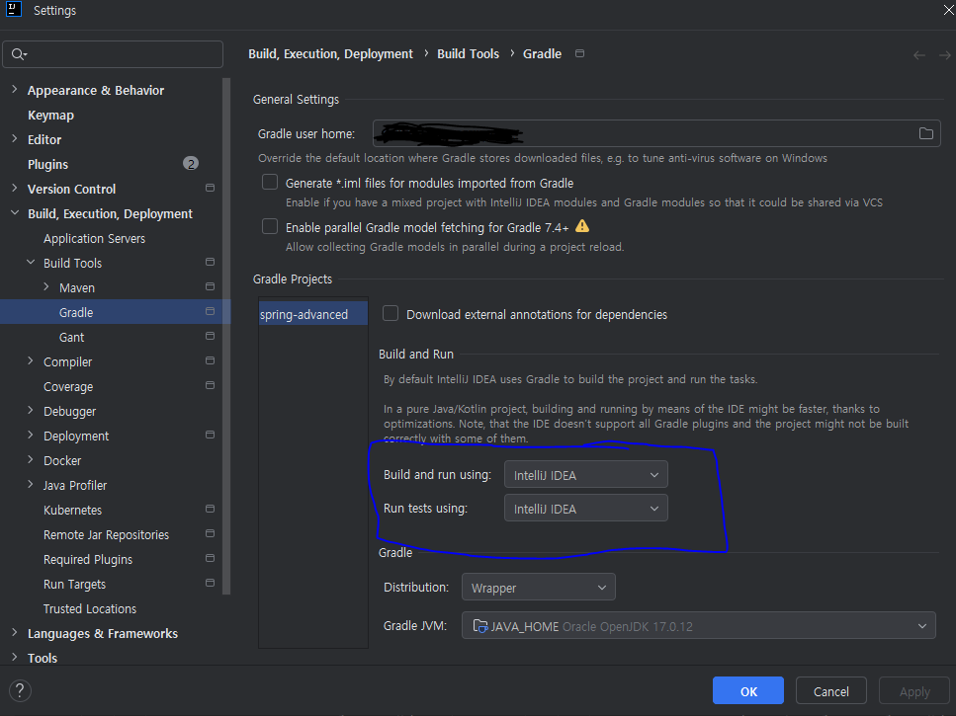
Task: Select Application Servers in settings tree
Action: coord(95,239)
